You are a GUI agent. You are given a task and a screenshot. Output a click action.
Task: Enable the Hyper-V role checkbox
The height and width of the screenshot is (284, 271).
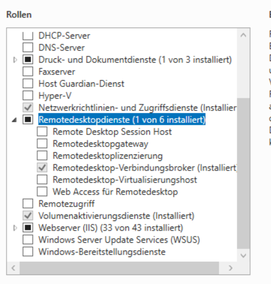28,95
